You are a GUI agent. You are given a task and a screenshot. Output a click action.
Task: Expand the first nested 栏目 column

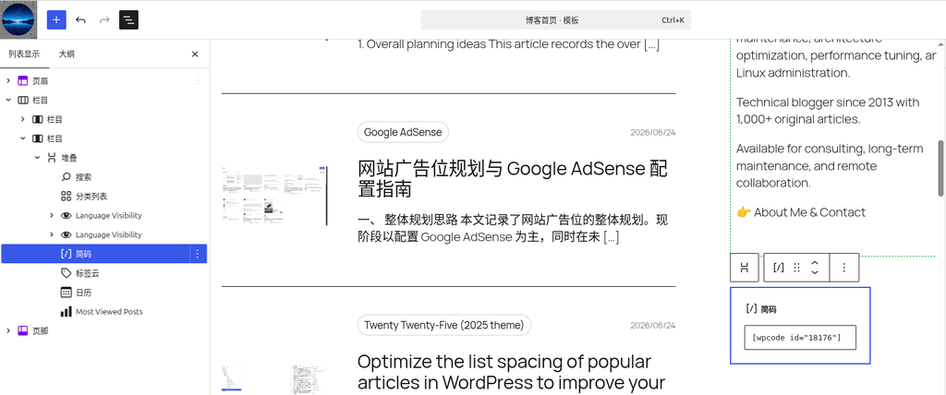coord(23,119)
